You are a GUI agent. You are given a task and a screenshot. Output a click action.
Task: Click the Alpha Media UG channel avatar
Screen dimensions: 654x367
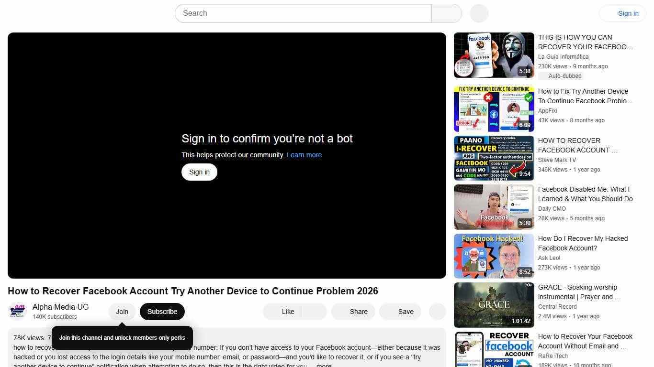pyautogui.click(x=18, y=311)
